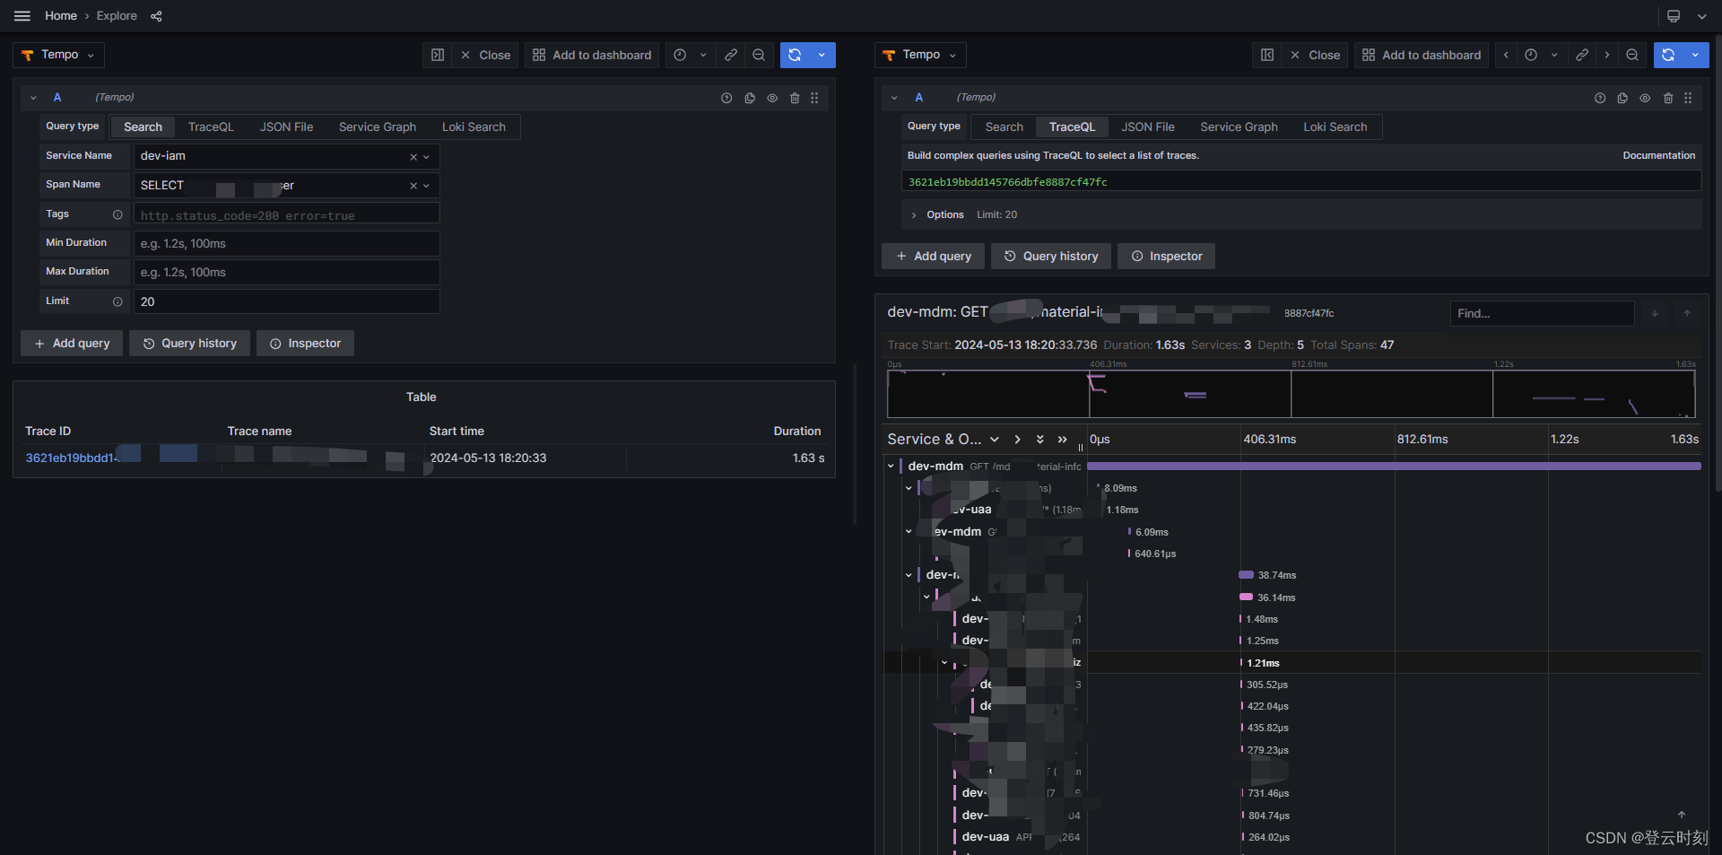Click the purple root span duration bar
The height and width of the screenshot is (855, 1722).
(x=1394, y=467)
